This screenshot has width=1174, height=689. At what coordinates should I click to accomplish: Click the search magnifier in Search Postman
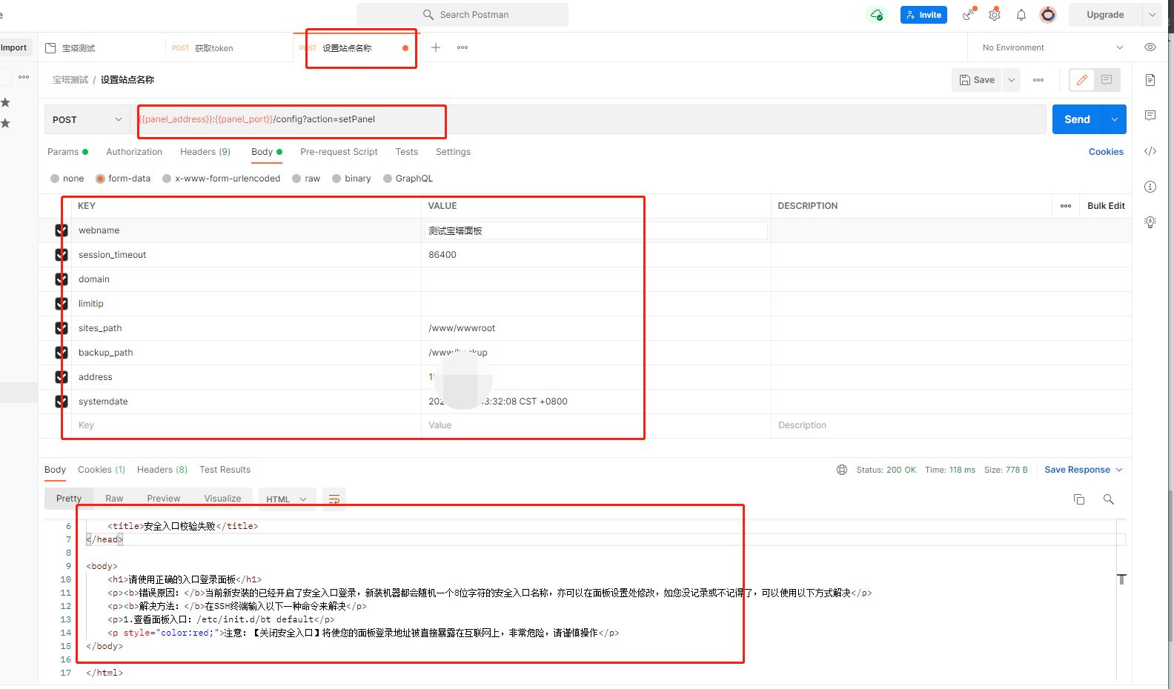(428, 15)
